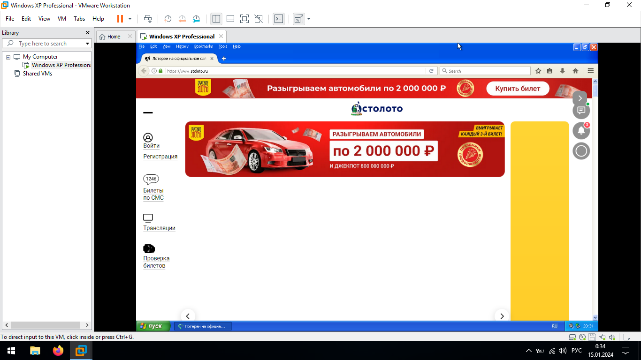Viewport: 641px width, 360px height.
Task: Close the Windows XP Professional tab
Action: (x=221, y=36)
